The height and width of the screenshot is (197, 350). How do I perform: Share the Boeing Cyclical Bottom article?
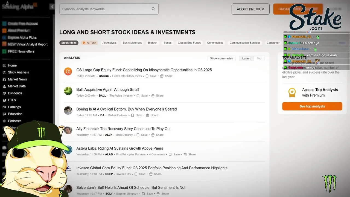tap(152, 115)
